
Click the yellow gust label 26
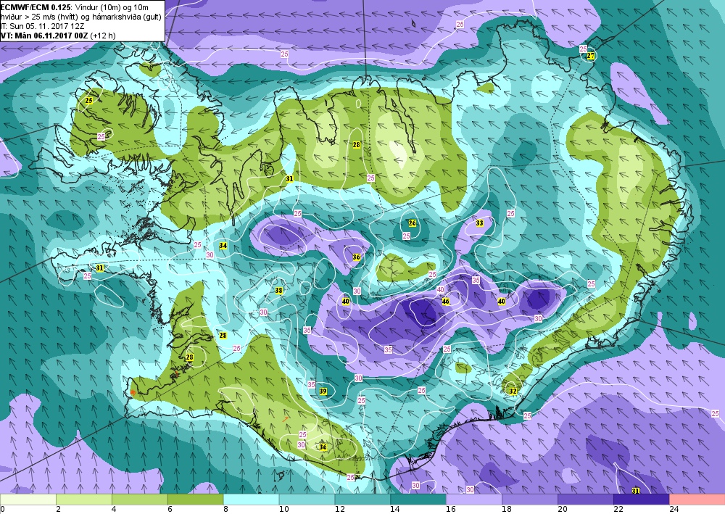pyautogui.click(x=413, y=223)
